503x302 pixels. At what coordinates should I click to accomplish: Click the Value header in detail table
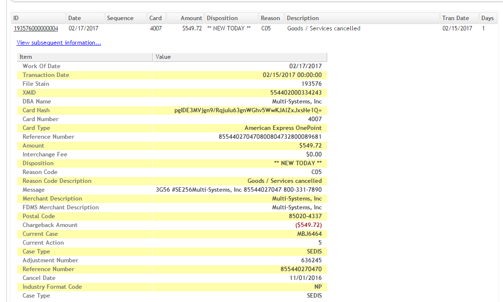[x=163, y=57]
